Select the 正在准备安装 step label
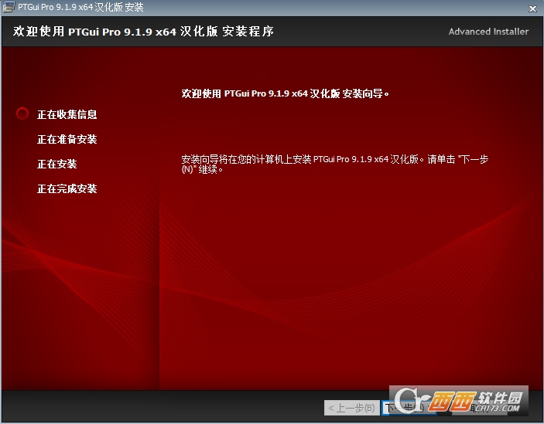 click(67, 139)
